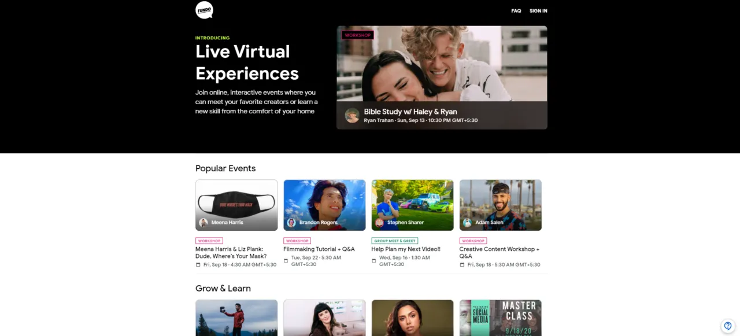This screenshot has width=740, height=336.
Task: Open Bible Study w/ Haley & Ryan title
Action: click(x=410, y=112)
